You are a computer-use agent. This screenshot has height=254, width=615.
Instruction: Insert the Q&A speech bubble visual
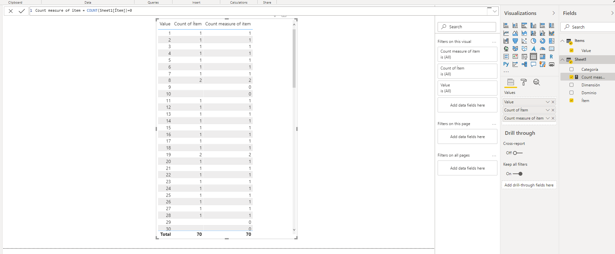(533, 64)
